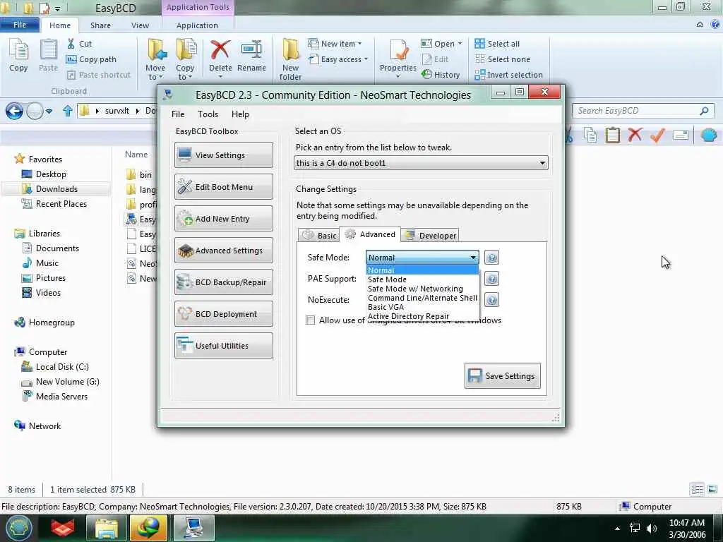Collapse the Safe Mode dropdown
The height and width of the screenshot is (542, 723).
pyautogui.click(x=473, y=258)
